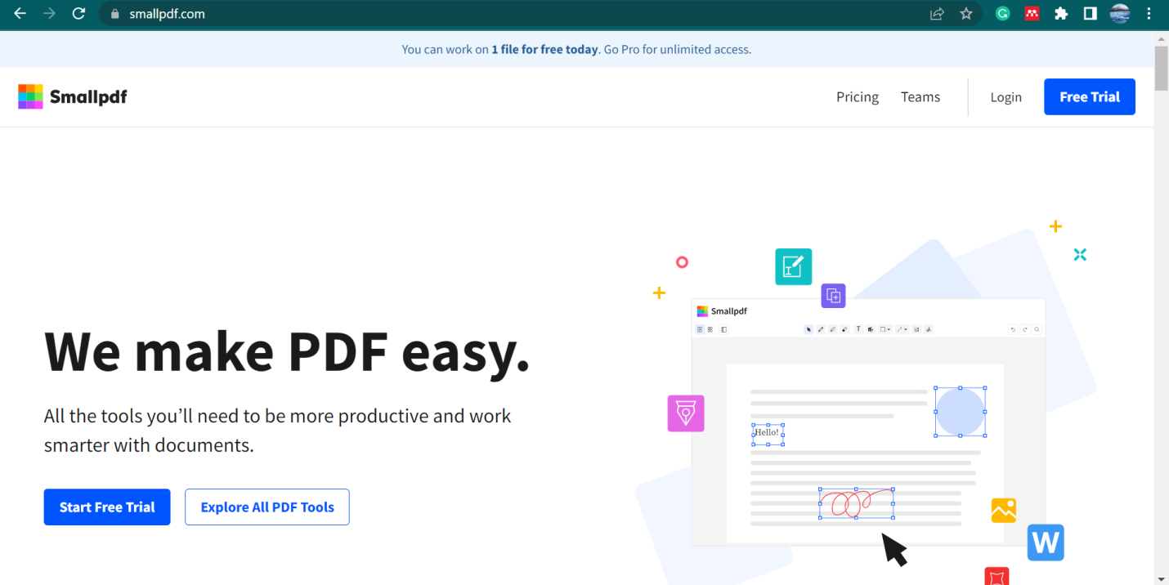
Task: View site security info via lock icon
Action: (x=114, y=14)
